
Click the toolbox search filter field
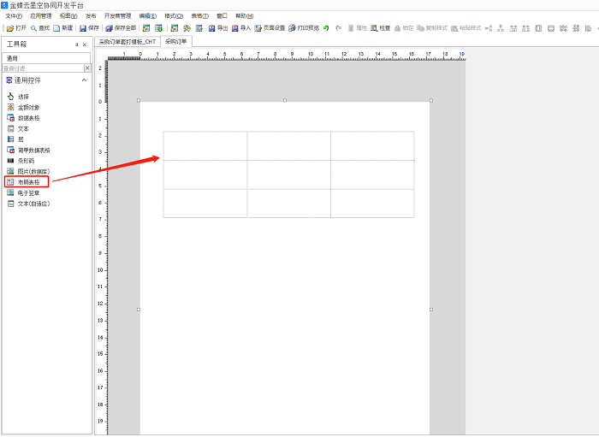tap(41, 68)
